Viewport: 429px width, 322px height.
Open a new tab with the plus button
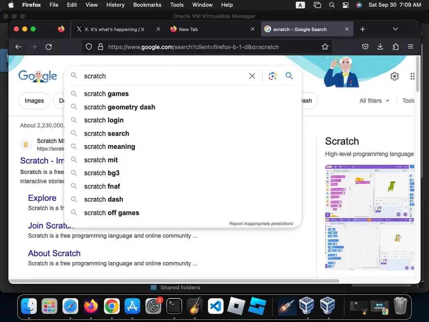coord(362,29)
